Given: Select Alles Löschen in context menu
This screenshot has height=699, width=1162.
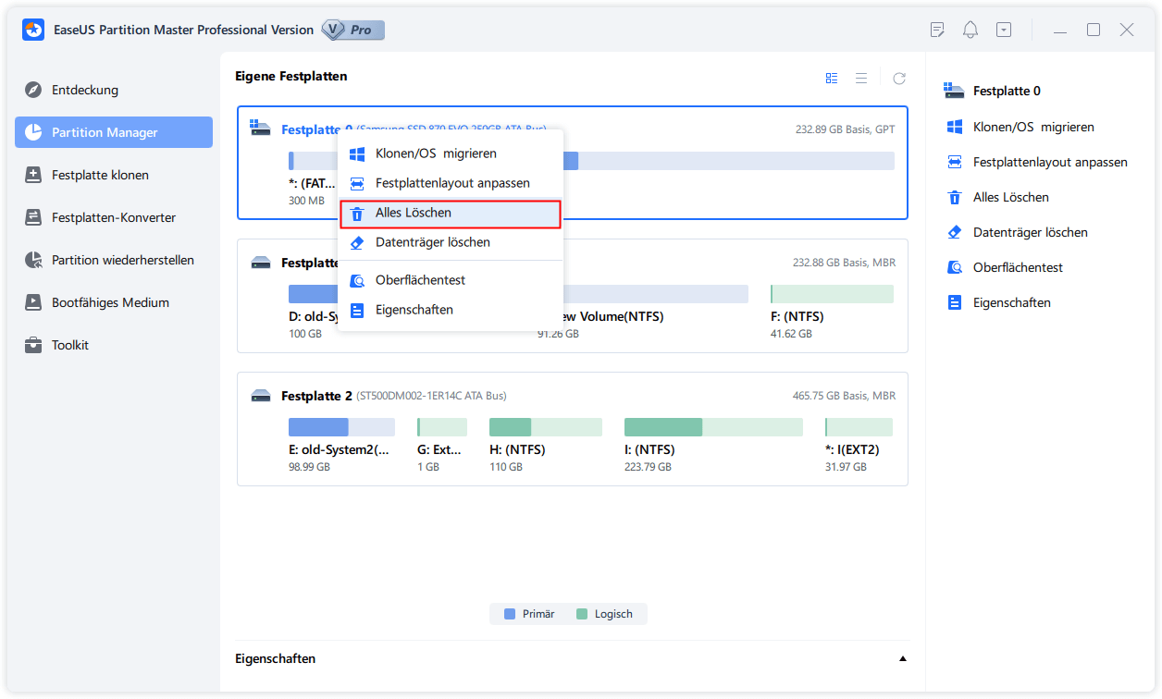Looking at the screenshot, I should (451, 213).
